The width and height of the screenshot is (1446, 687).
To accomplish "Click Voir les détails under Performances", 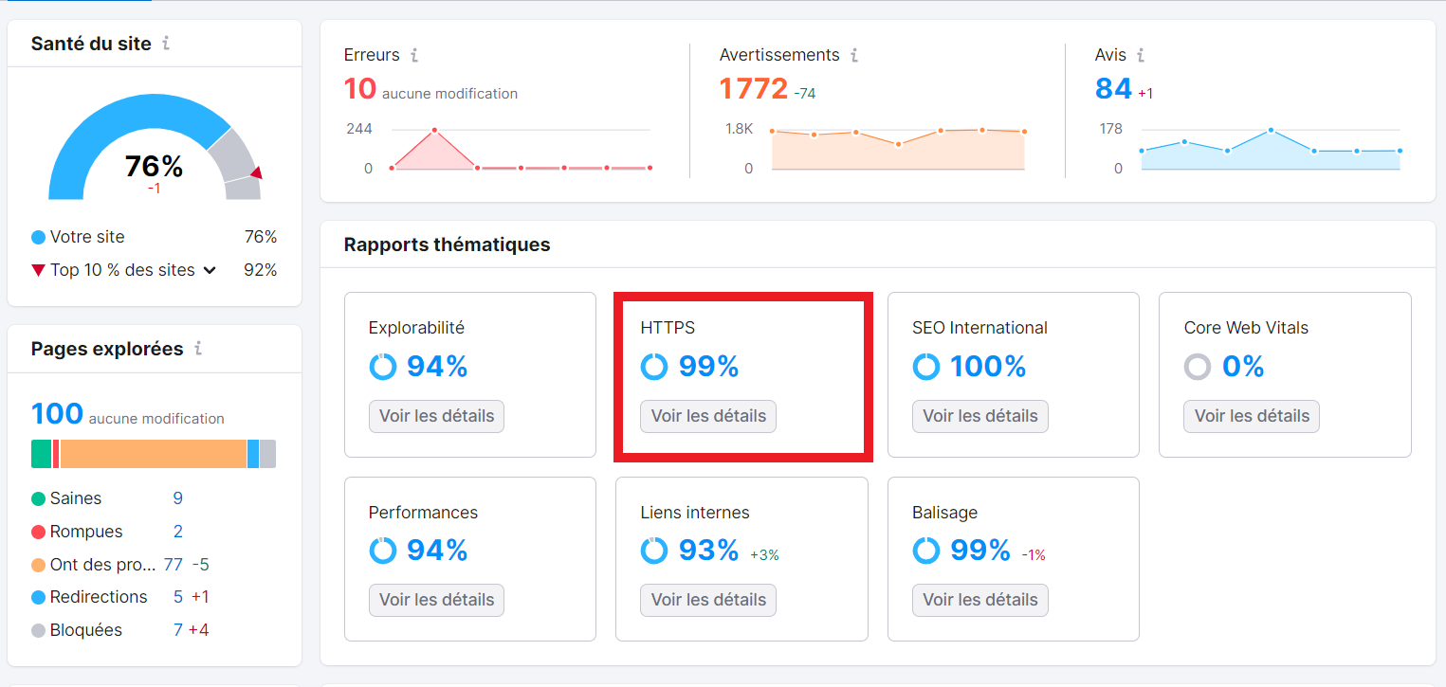I will coord(436,600).
